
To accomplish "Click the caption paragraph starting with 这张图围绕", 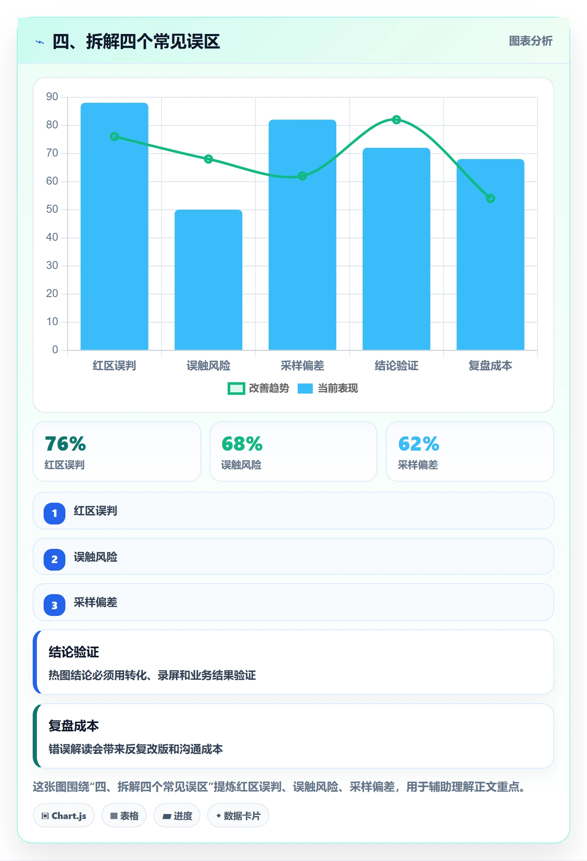I will (279, 787).
